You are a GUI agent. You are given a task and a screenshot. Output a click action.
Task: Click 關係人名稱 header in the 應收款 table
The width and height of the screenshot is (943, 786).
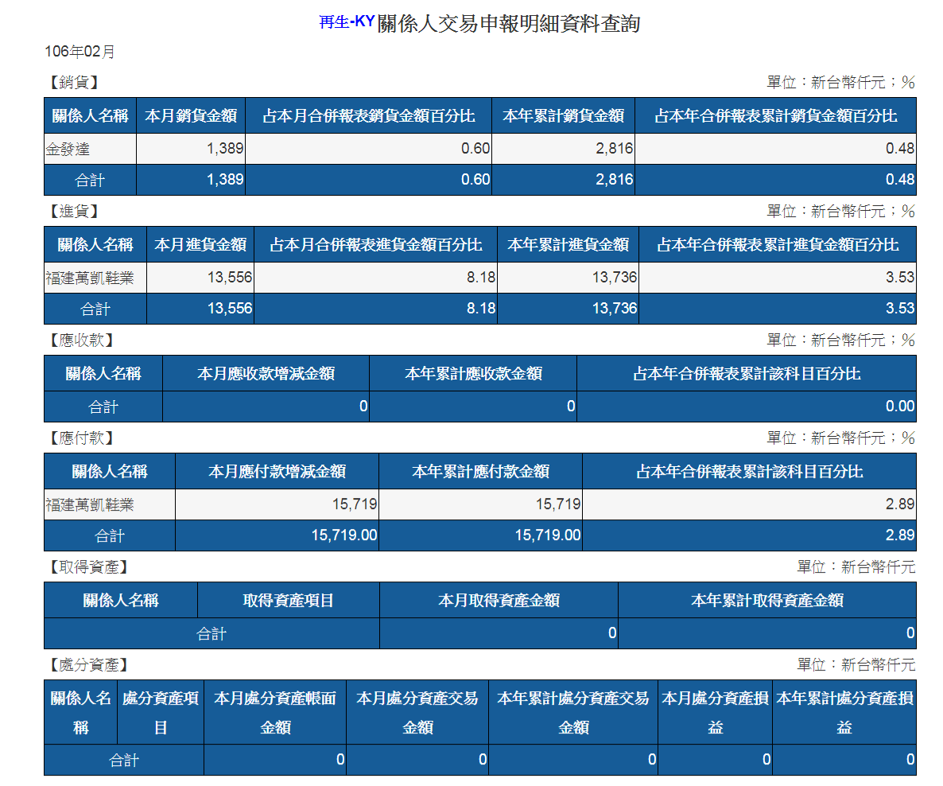pyautogui.click(x=103, y=374)
